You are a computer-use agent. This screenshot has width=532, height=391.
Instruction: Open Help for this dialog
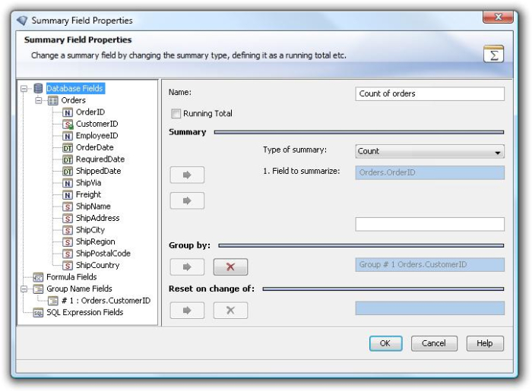[x=485, y=344]
